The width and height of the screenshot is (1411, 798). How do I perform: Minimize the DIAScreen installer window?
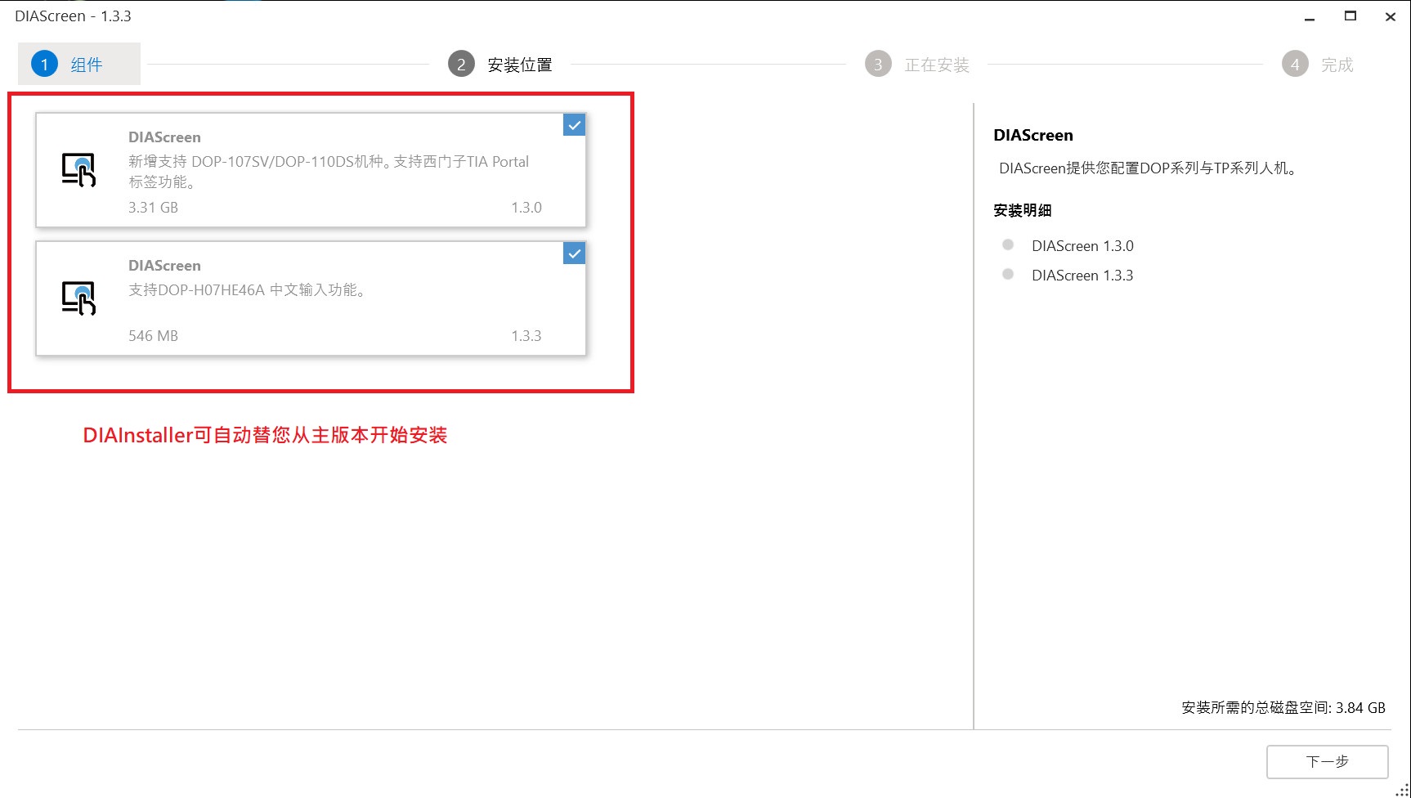pos(1310,17)
